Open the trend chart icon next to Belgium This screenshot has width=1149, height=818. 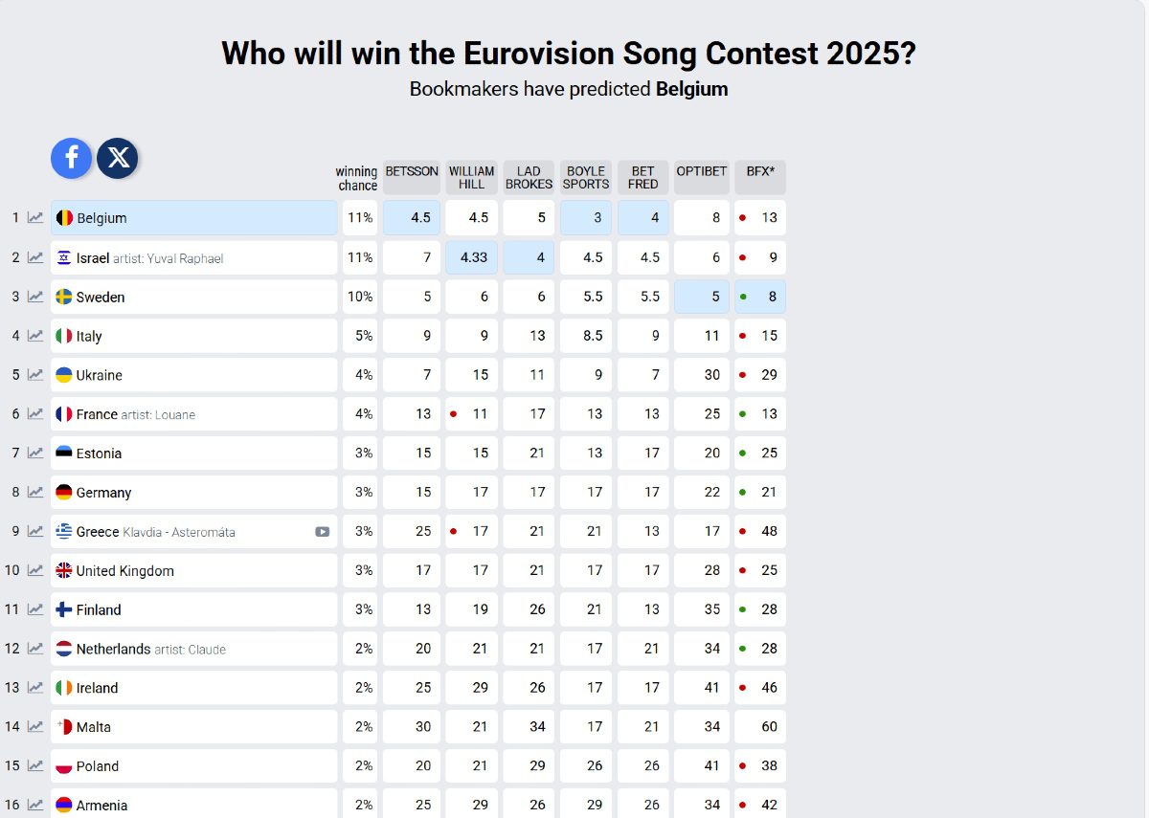34,217
